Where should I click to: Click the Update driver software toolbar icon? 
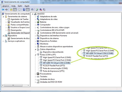click(37, 10)
